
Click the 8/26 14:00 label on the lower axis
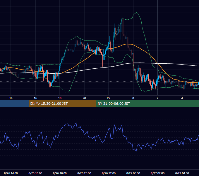click(11, 173)
